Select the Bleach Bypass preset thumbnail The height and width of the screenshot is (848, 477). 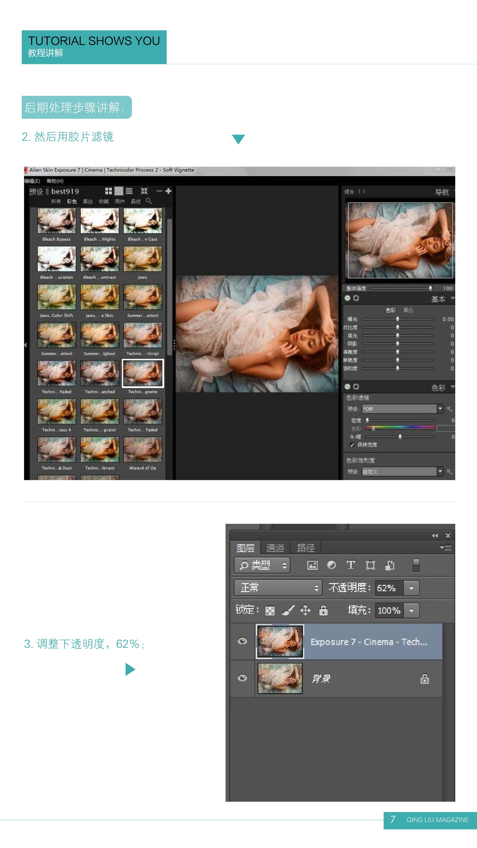[57, 221]
